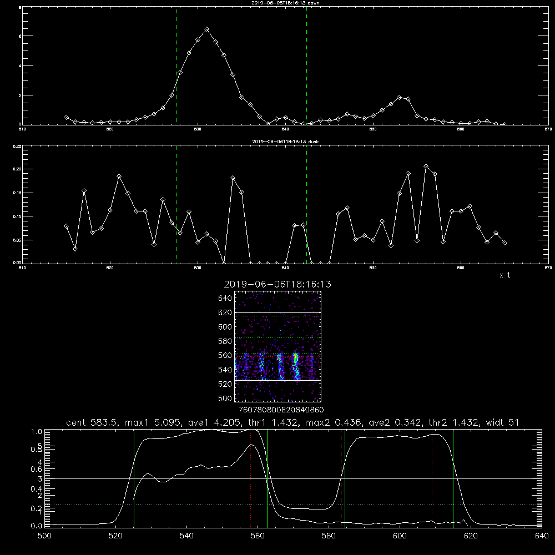
Task: Click bottom plot x-axis label 500
Action: pyautogui.click(x=44, y=536)
